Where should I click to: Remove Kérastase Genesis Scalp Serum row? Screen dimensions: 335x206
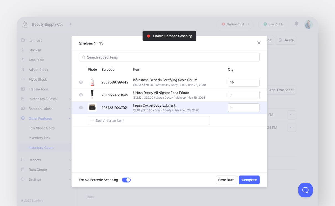pos(81,82)
